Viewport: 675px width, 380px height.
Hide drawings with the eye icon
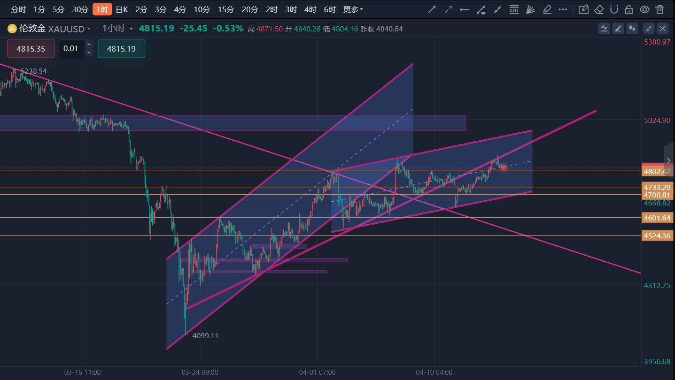coord(644,9)
